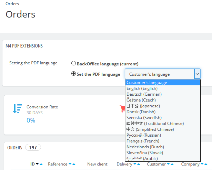Click the Orders page title
Screen dimensions: 212x170
click(20, 14)
